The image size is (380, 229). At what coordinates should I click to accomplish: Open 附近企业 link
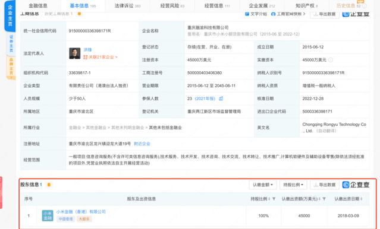click(142, 144)
